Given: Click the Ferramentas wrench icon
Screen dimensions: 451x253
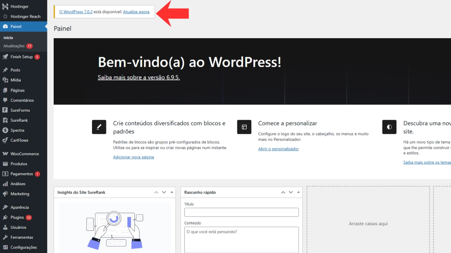Looking at the screenshot, I should [5, 237].
